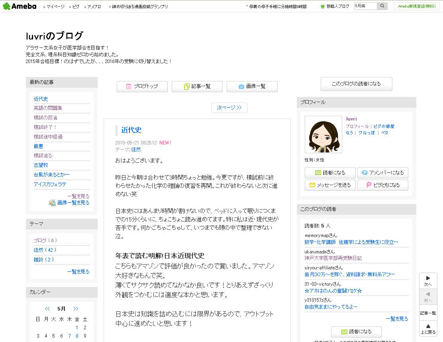The height and width of the screenshot is (342, 443).
Task: Open アメブロ in top navigation
Action: click(x=94, y=6)
